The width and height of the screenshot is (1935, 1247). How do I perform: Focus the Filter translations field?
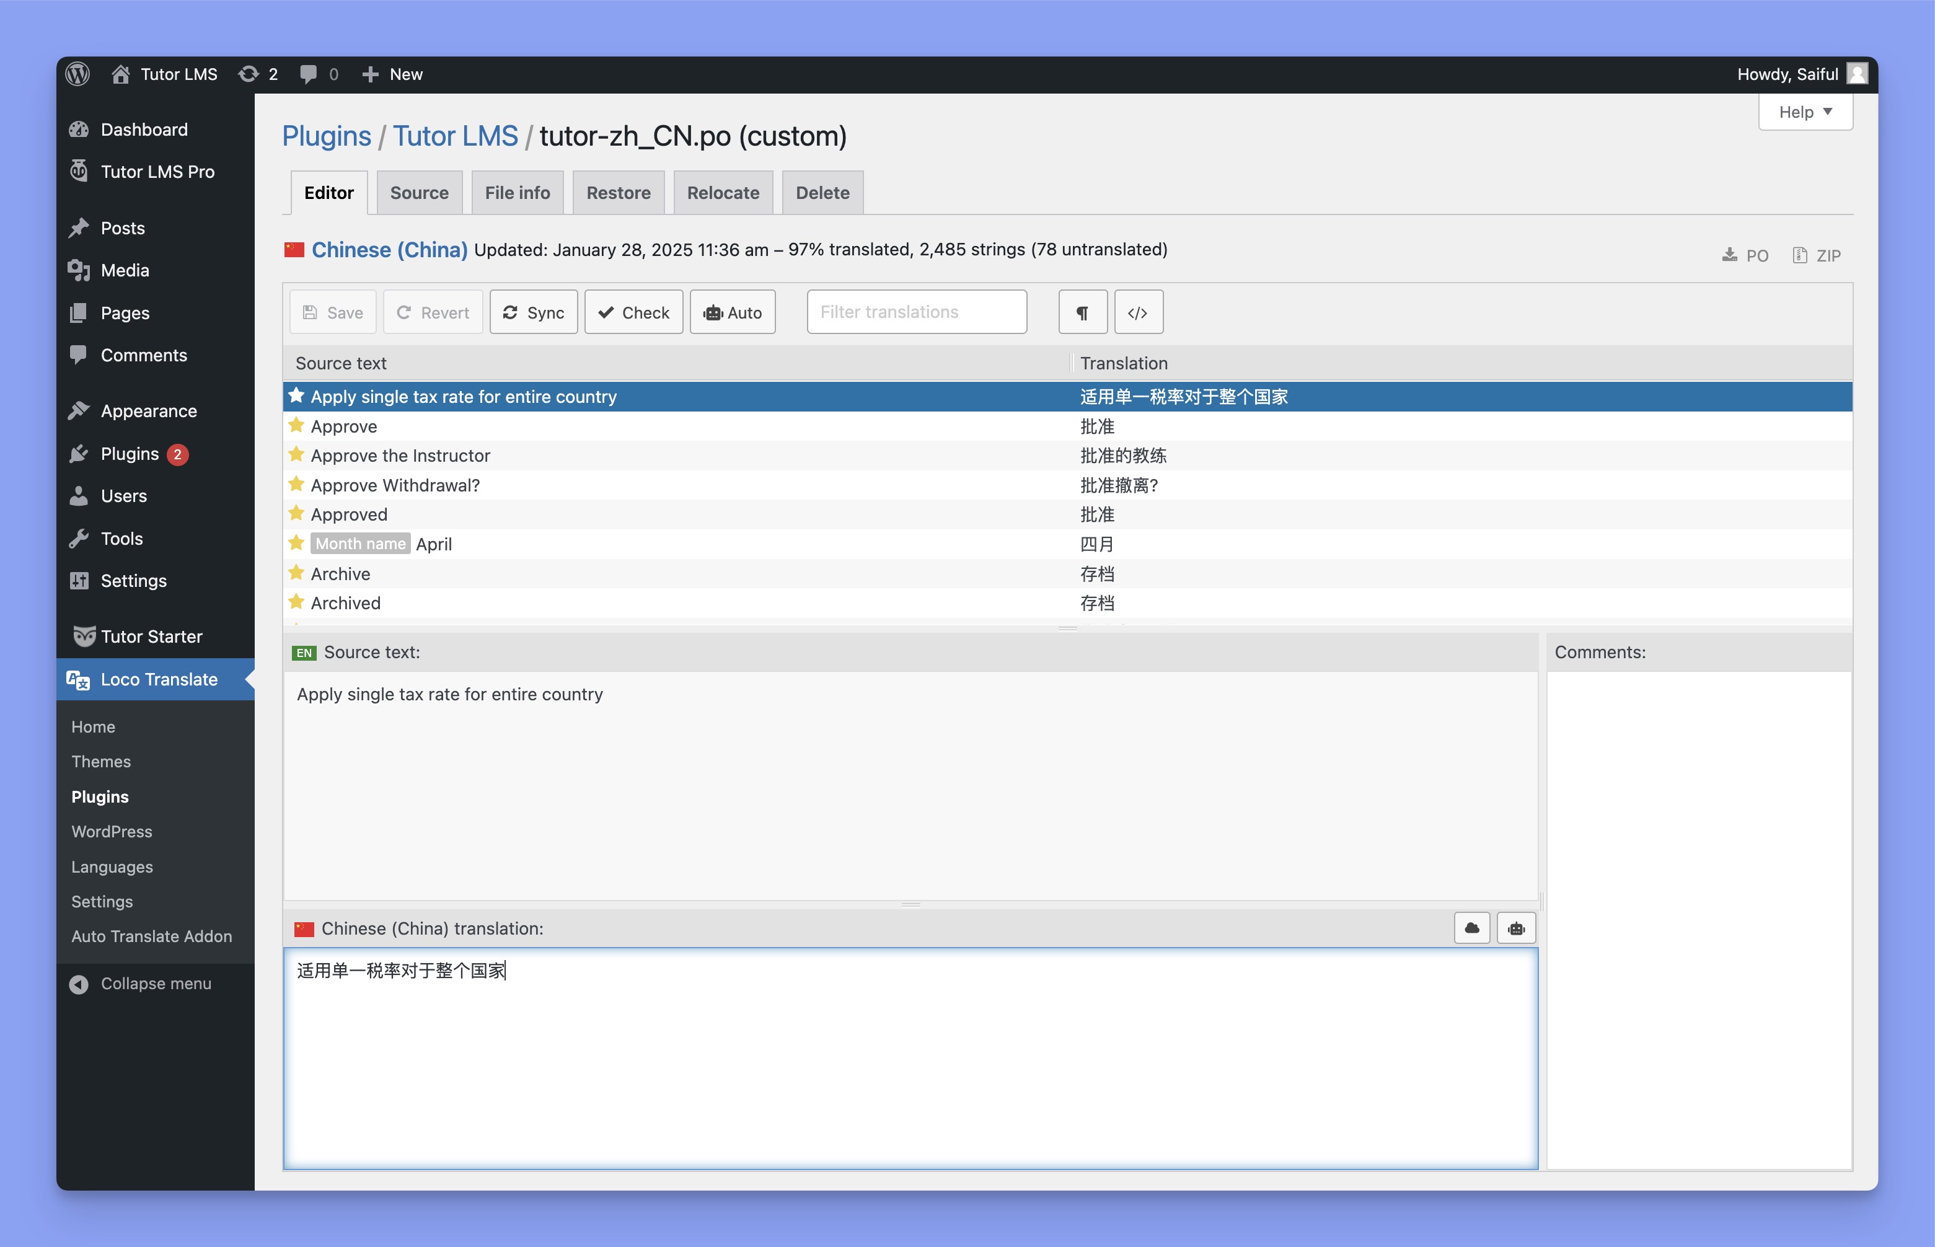(917, 312)
